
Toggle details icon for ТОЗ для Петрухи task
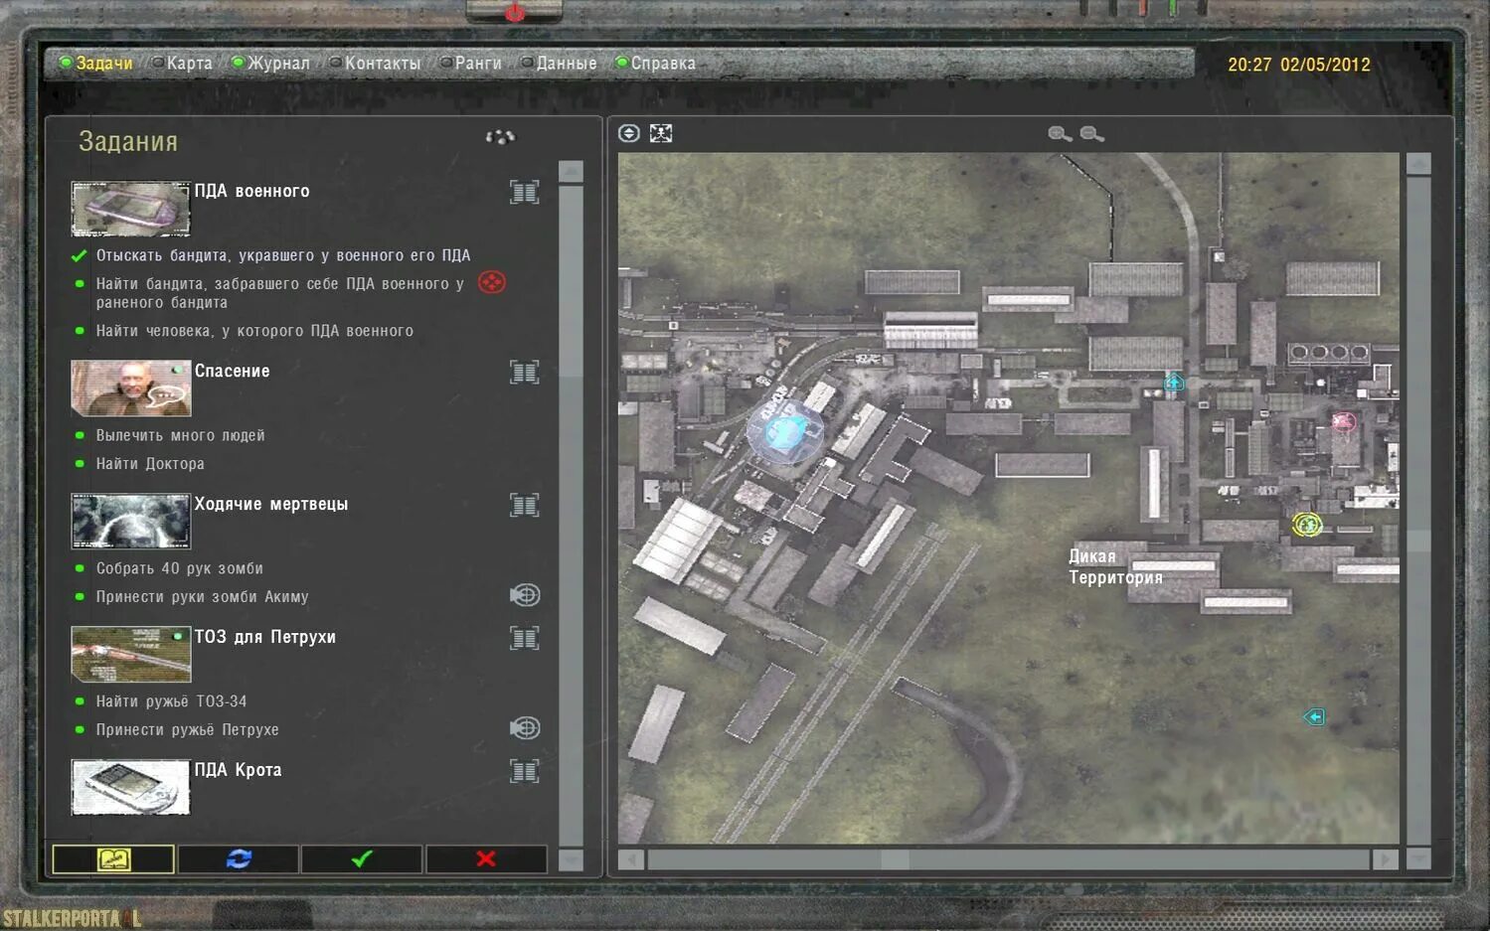525,638
